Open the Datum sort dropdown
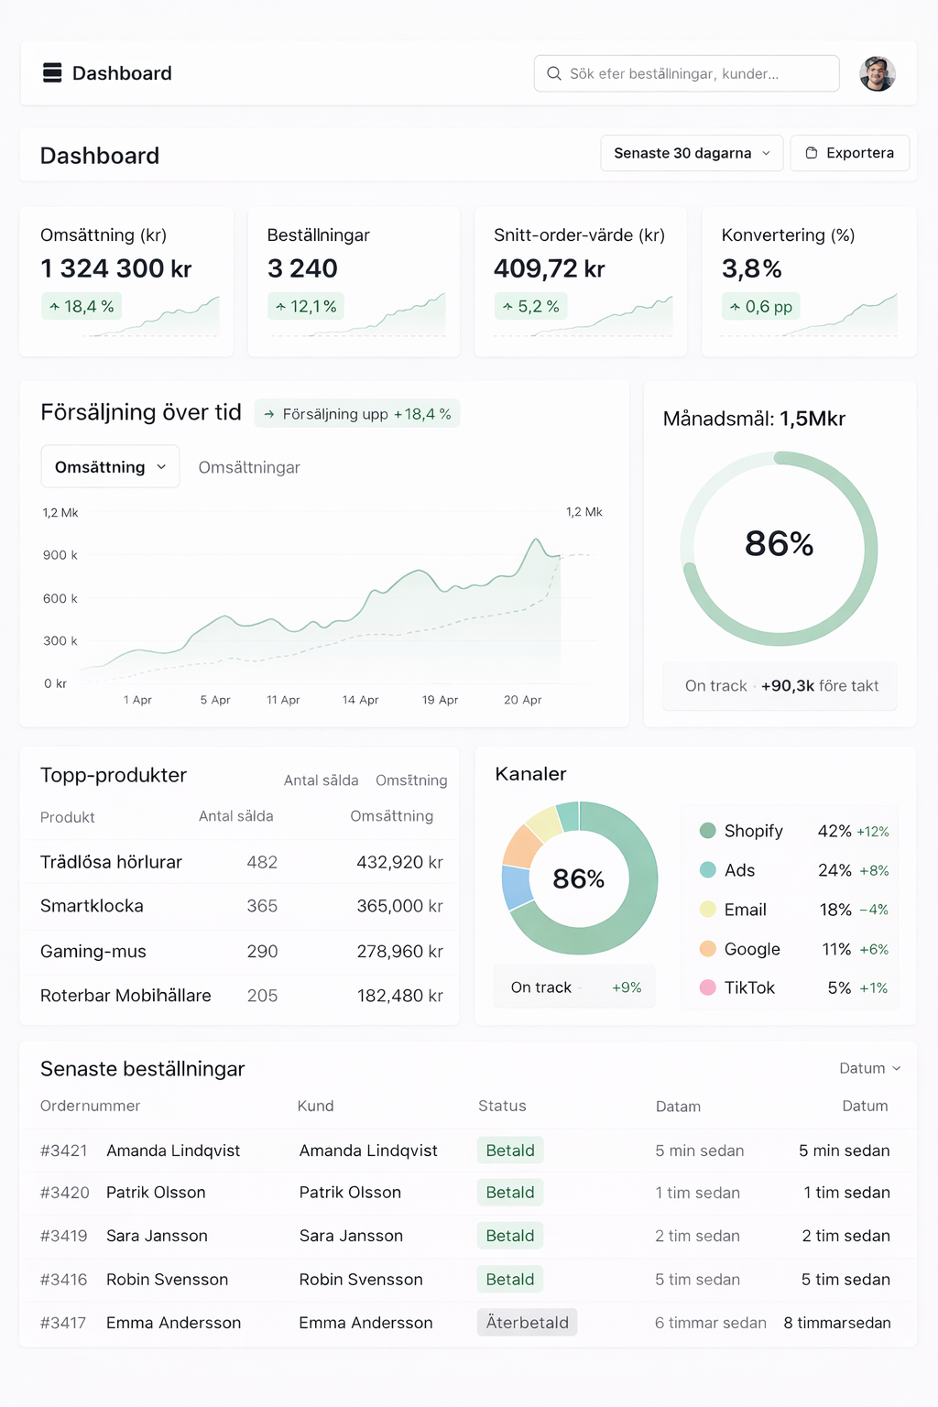938x1407 pixels. click(x=869, y=1068)
